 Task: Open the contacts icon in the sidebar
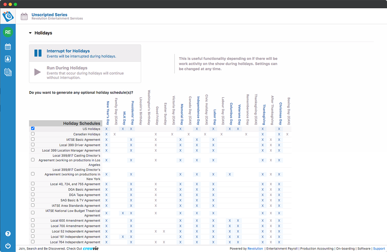(x=8, y=59)
